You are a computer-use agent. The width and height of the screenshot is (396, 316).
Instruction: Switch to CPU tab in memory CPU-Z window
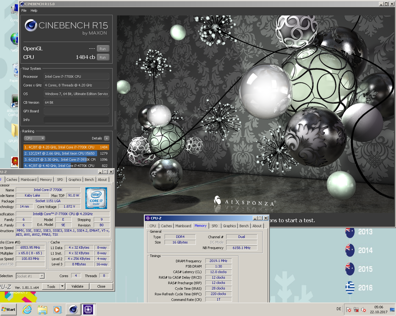click(x=153, y=226)
